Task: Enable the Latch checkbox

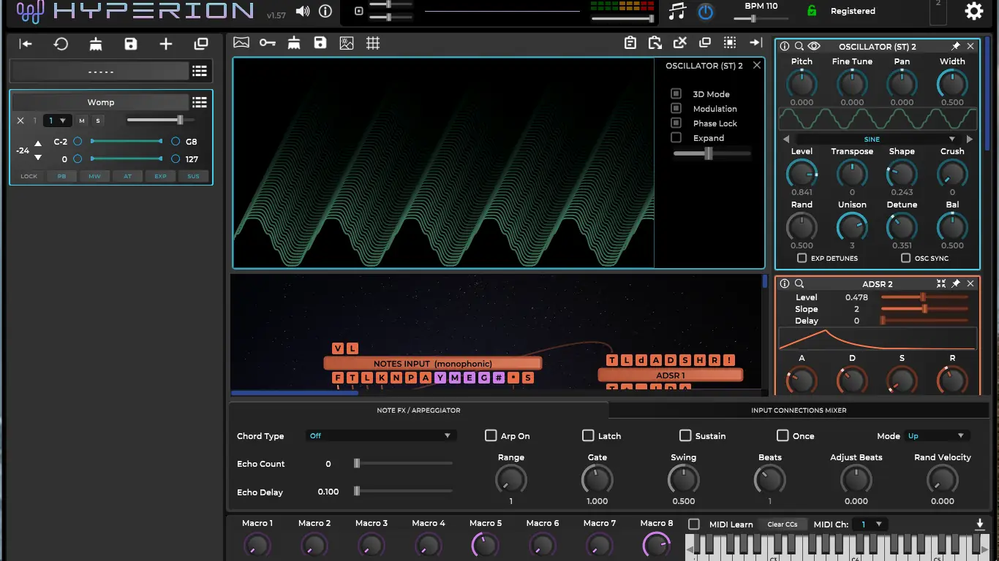Action: pos(588,436)
